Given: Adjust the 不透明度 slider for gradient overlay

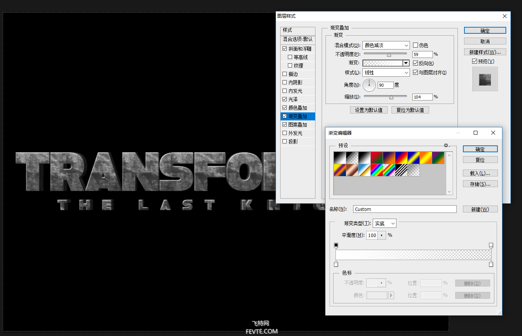Looking at the screenshot, I should [389, 55].
